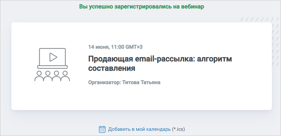Click the word "вебинар" in the heading
This screenshot has height=136, width=281.
point(192,6)
